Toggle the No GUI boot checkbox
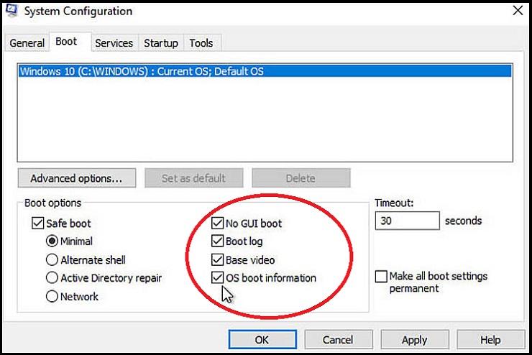 click(217, 223)
